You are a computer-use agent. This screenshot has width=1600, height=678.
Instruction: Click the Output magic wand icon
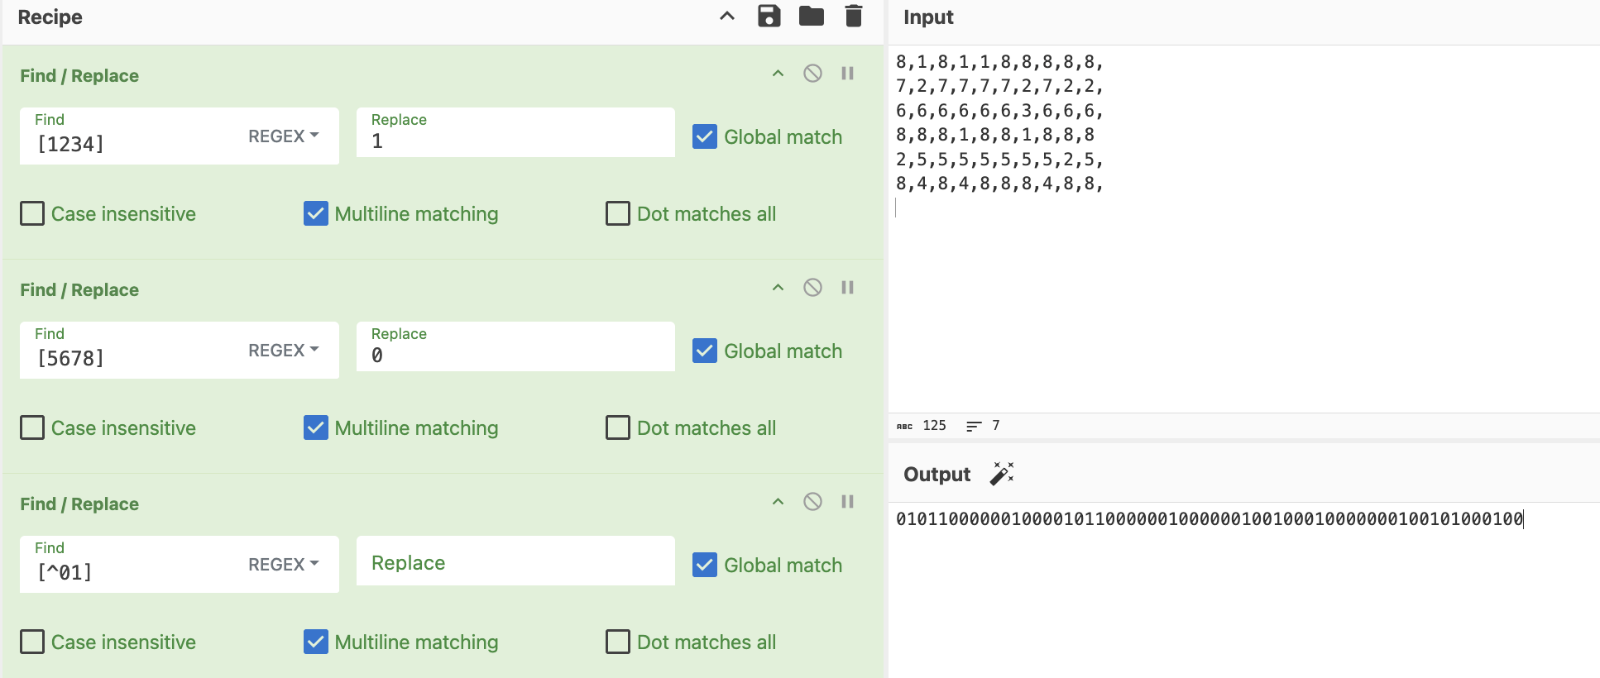point(1002,474)
